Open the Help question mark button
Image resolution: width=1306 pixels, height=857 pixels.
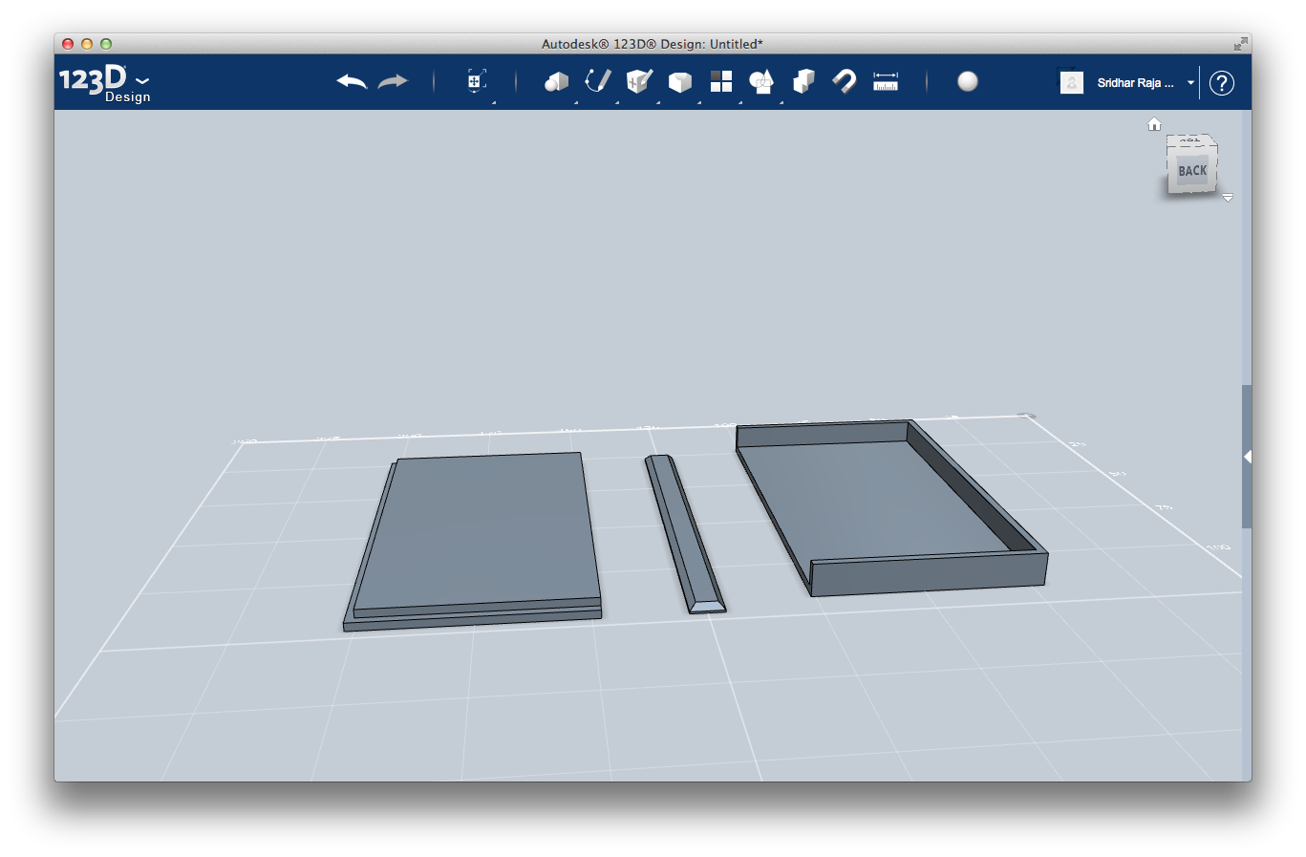coord(1221,83)
